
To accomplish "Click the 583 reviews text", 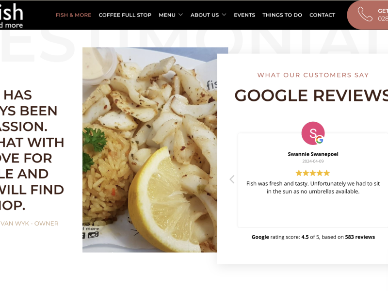I will 360,237.
